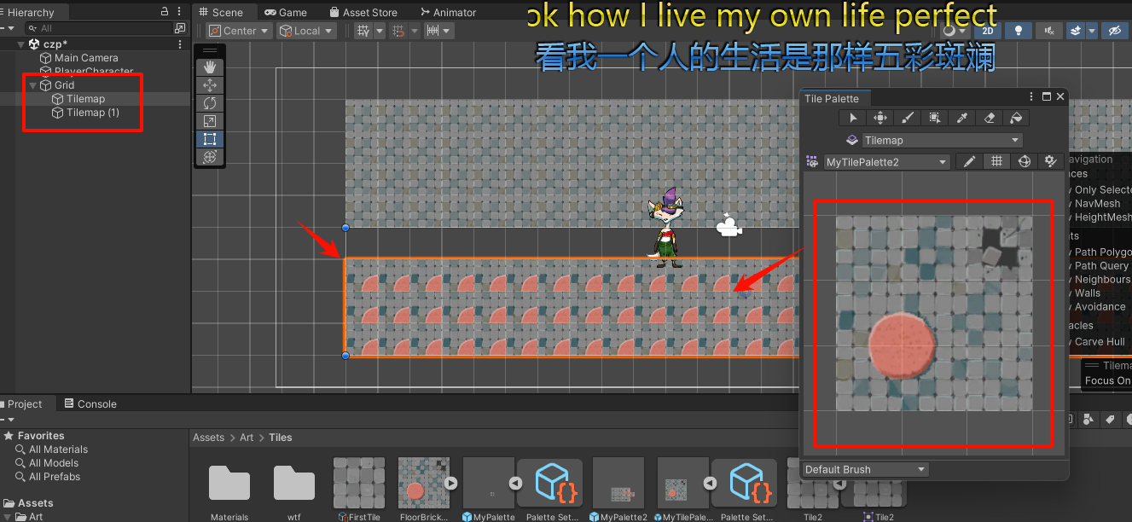Select the Rotate tool in scene toolbar
The width and height of the screenshot is (1132, 522).
210,103
